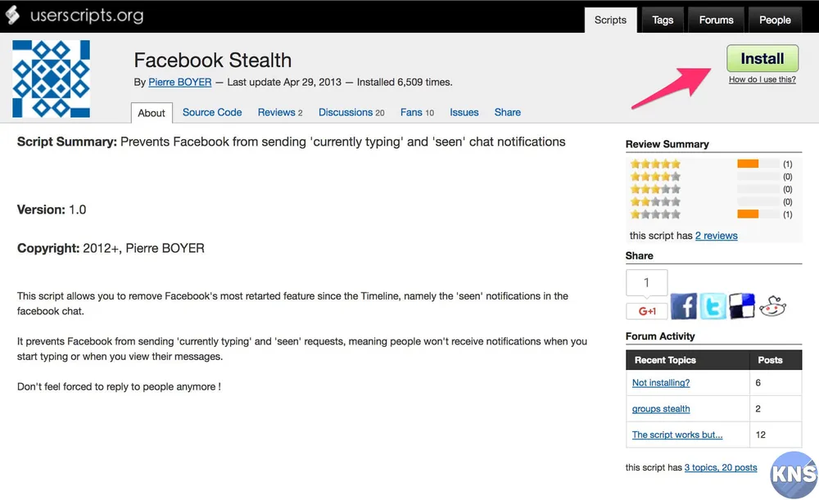
Task: Switch to the Reviews tab
Action: pyautogui.click(x=280, y=112)
